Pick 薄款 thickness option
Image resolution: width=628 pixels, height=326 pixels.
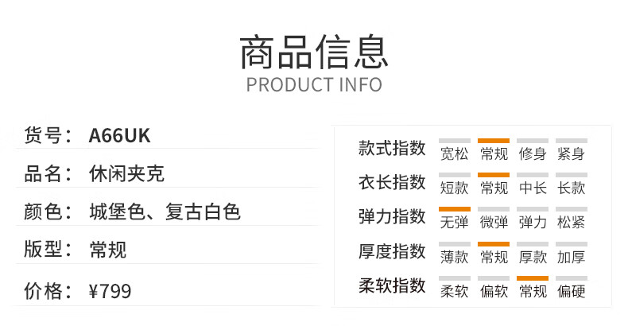(454, 257)
